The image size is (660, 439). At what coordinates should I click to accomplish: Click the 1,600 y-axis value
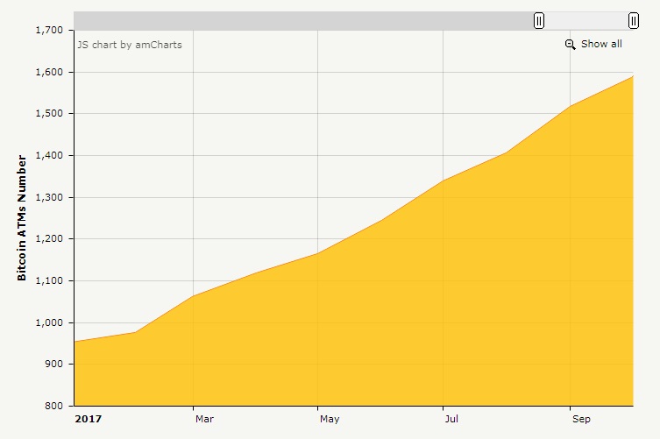(x=49, y=73)
